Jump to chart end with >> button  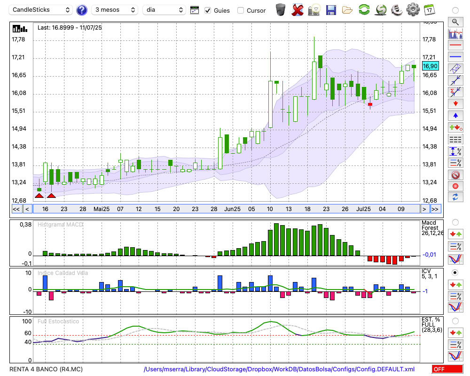click(x=435, y=209)
